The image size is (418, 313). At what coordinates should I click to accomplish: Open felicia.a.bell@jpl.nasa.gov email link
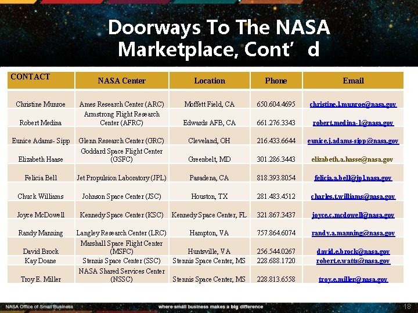(353, 178)
